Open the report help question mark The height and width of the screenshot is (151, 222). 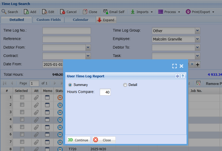(x=183, y=76)
